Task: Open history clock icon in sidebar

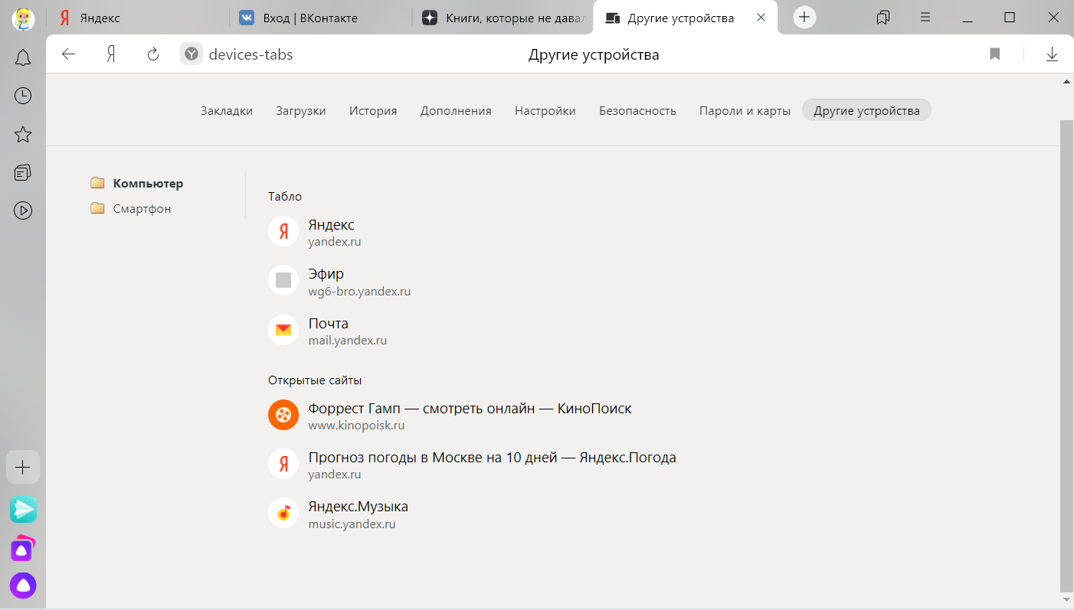Action: point(23,96)
